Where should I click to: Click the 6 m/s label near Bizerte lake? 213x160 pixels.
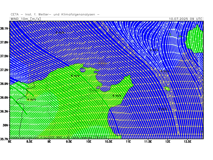[x=75, y=76]
